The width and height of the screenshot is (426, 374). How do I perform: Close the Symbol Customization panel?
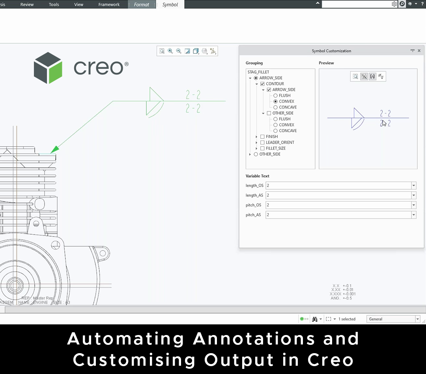(419, 51)
